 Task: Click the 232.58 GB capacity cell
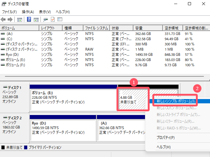[143, 39]
